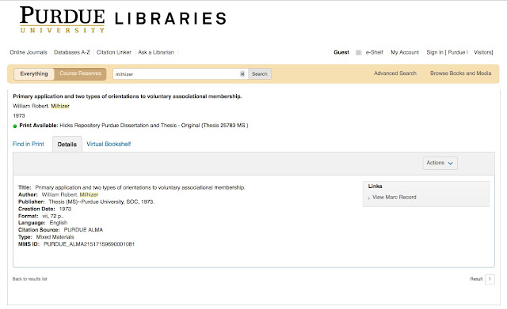
Task: Open Browse Books and Media
Action: click(460, 73)
